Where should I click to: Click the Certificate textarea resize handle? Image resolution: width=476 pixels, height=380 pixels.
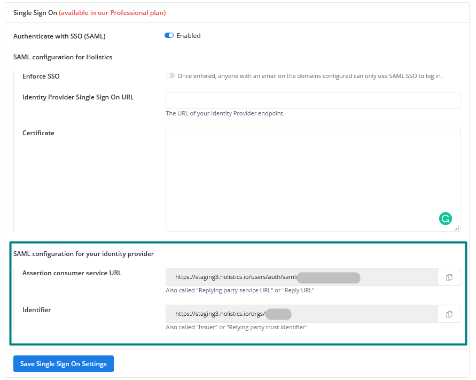(457, 228)
